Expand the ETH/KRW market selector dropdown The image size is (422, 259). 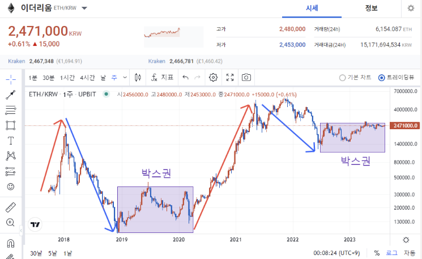pos(84,8)
